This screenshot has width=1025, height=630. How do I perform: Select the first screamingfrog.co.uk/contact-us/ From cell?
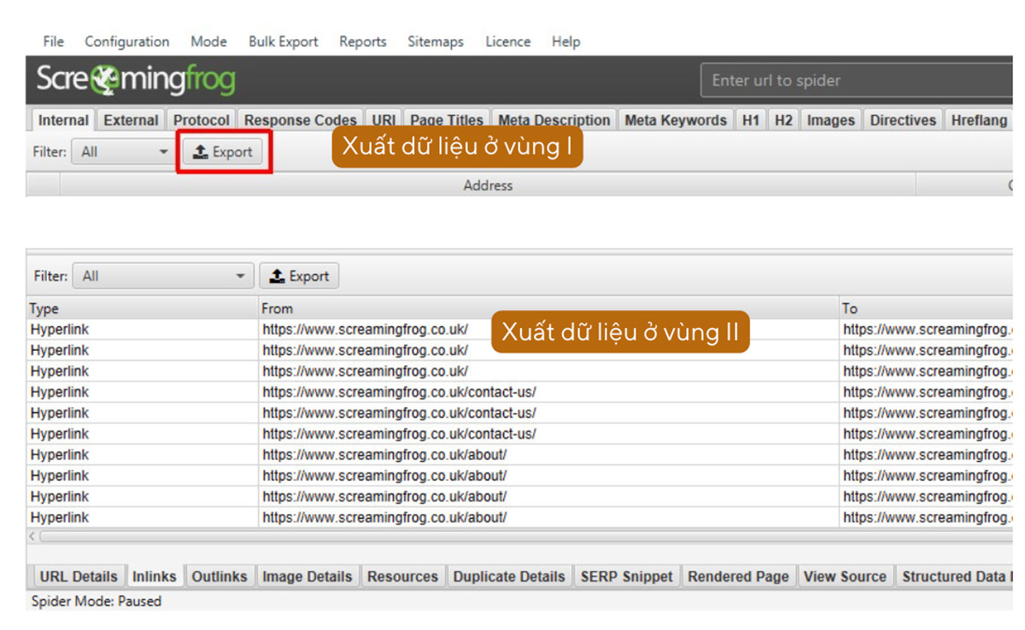[549, 392]
